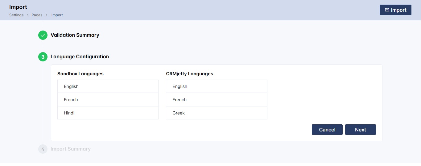This screenshot has width=421, height=166.
Task: Collapse the Language Configuration step heading
Action: tap(80, 57)
